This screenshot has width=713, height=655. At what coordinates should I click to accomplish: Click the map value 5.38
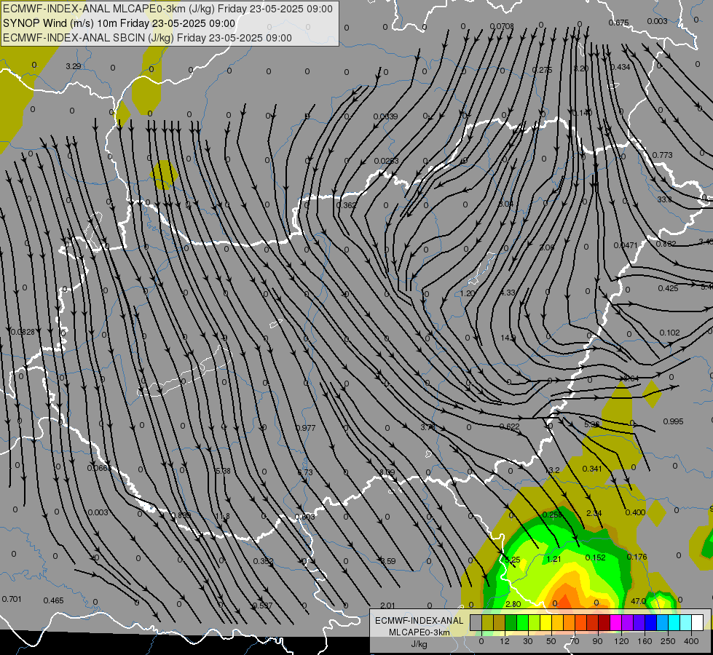click(223, 472)
